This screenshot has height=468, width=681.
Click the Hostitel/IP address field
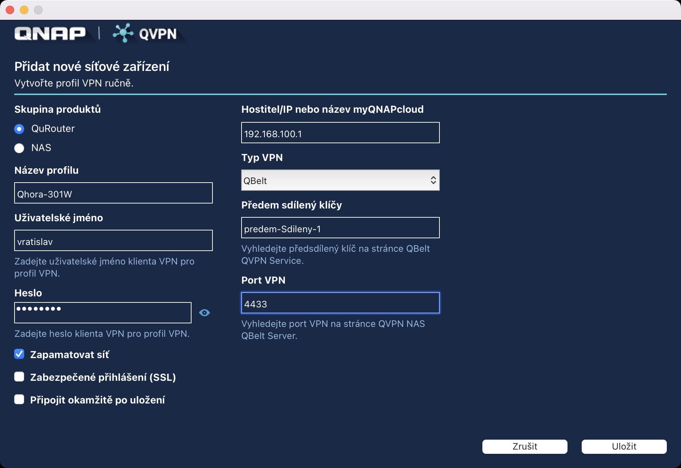(x=340, y=133)
